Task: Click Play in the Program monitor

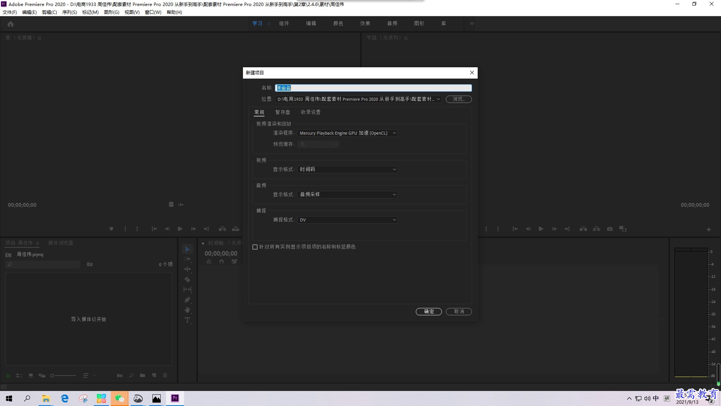Action: point(541,229)
